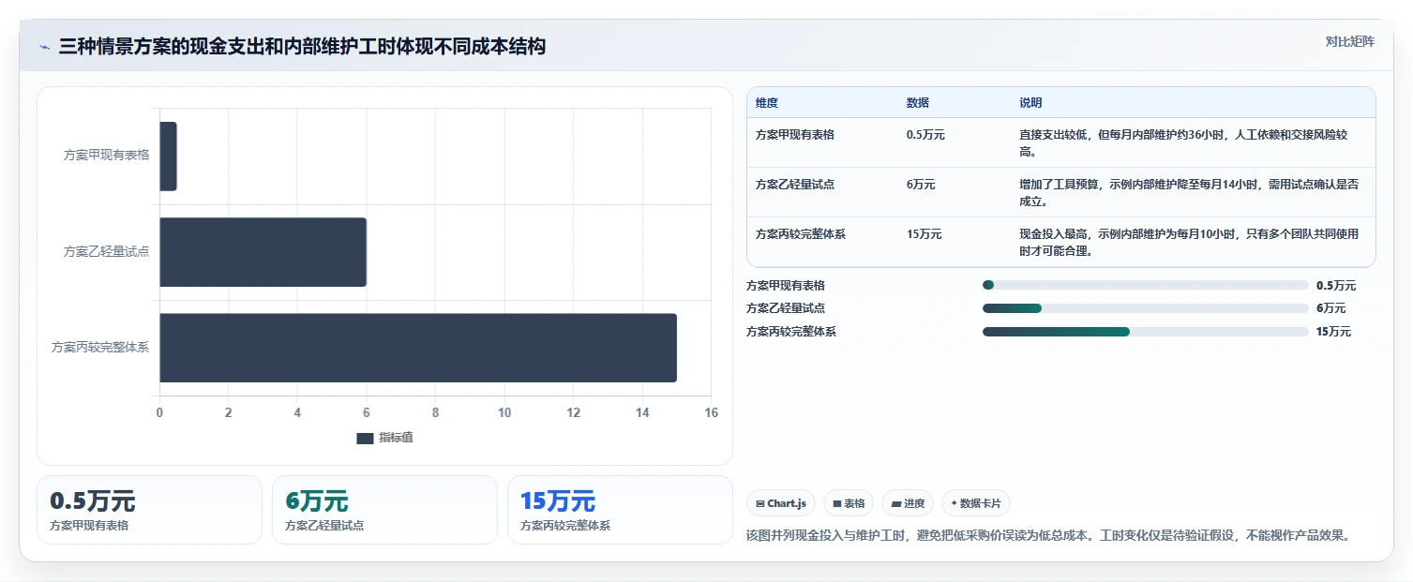
Task: Click the description mentioning 降至每月14小时
Action: point(1189,192)
